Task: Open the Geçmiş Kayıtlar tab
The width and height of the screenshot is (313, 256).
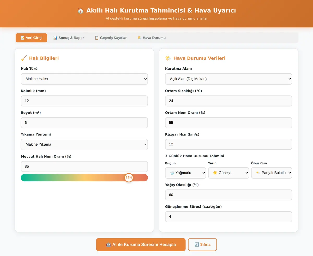Action: click(111, 38)
